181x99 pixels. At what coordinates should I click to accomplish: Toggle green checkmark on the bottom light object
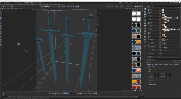point(162,55)
